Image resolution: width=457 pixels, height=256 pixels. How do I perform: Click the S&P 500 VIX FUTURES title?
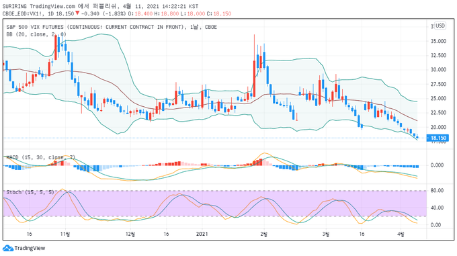[112, 27]
